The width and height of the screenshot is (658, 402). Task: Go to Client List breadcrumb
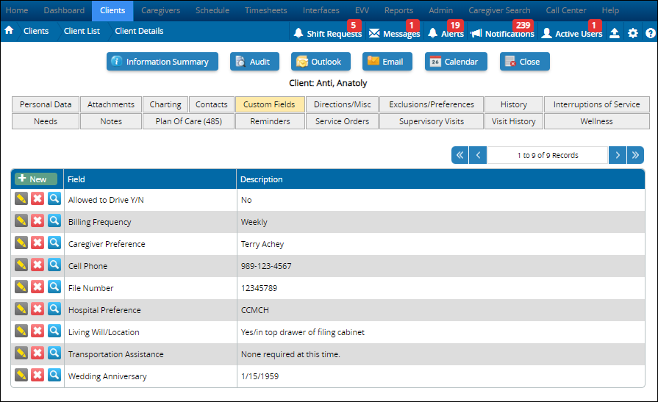pos(82,31)
